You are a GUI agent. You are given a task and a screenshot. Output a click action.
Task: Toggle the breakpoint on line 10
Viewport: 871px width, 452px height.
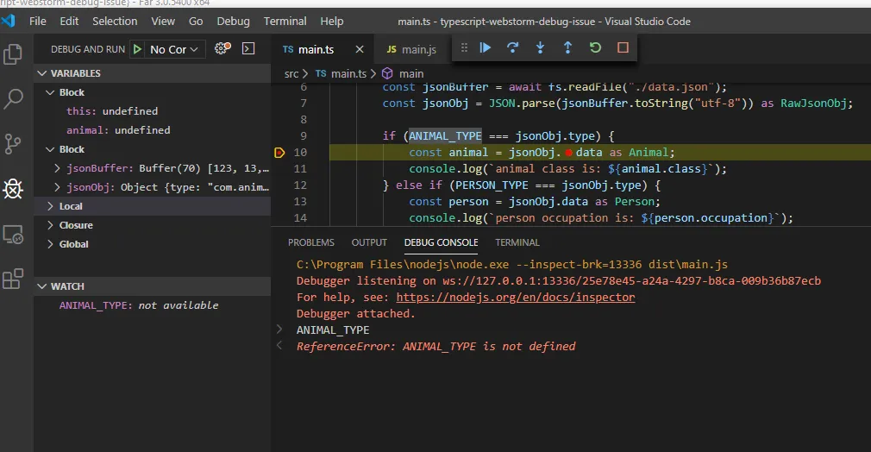click(x=279, y=153)
